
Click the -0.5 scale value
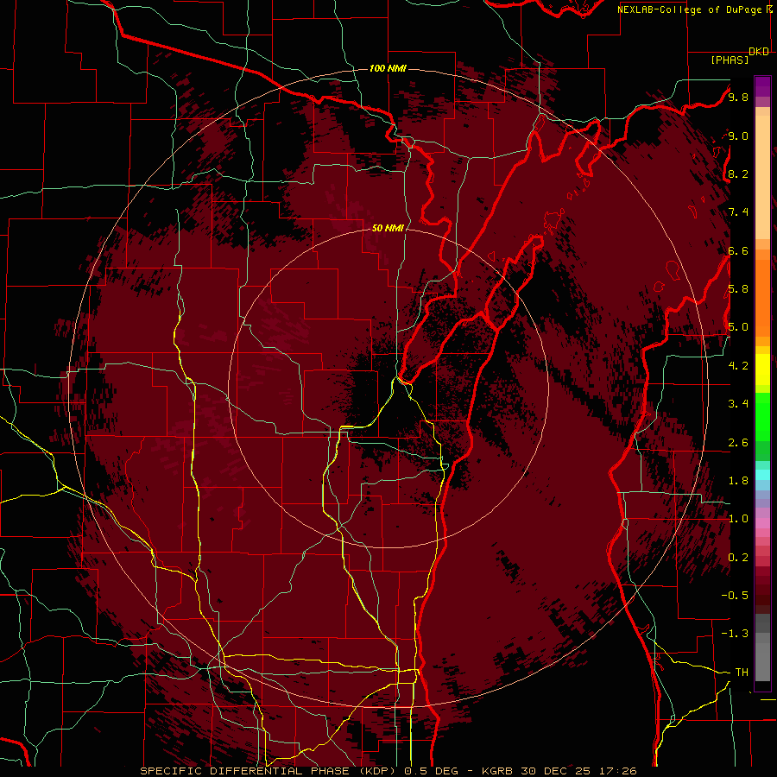pos(735,596)
